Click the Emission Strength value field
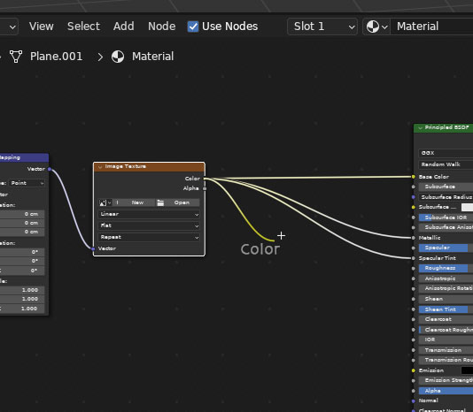Viewport: 473px width, 412px height. pos(446,380)
